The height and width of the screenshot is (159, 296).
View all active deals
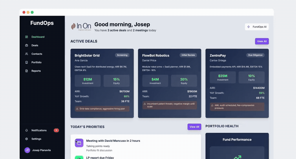click(x=262, y=41)
